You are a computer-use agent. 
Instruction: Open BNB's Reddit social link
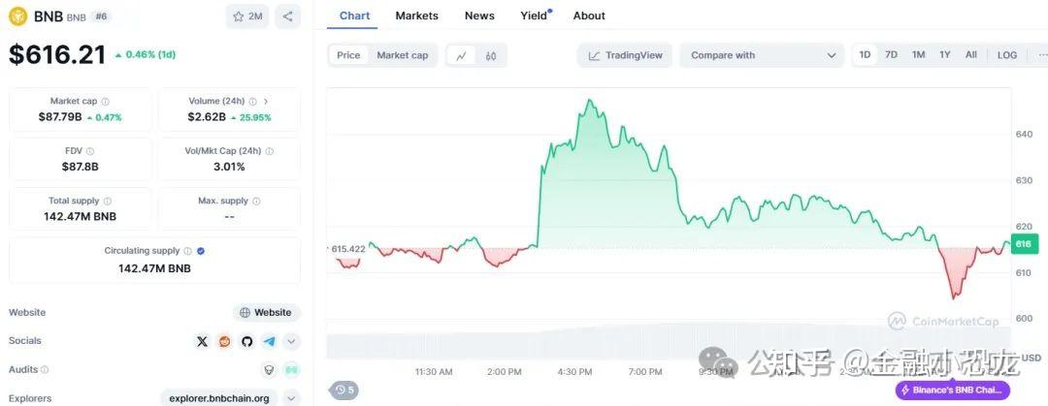225,341
